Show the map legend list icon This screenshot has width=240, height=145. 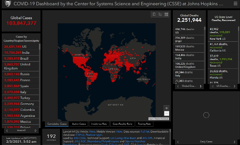pos(160,14)
